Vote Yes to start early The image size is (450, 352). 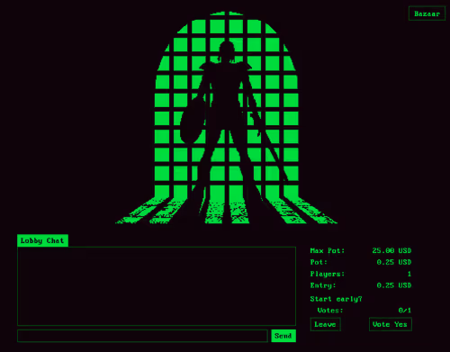point(390,324)
